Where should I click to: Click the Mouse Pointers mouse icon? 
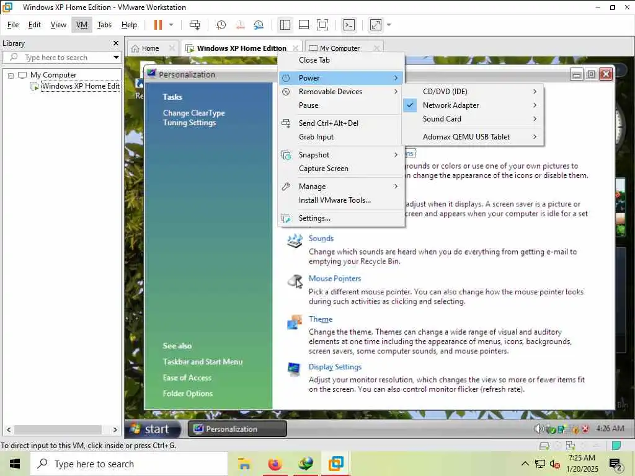point(295,281)
